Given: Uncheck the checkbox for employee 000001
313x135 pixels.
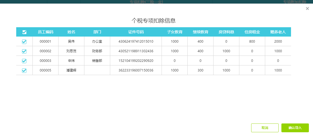Looking at the screenshot, I should (x=24, y=42).
